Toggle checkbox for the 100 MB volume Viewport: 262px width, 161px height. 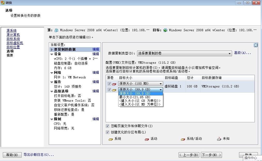click(x=109, y=84)
